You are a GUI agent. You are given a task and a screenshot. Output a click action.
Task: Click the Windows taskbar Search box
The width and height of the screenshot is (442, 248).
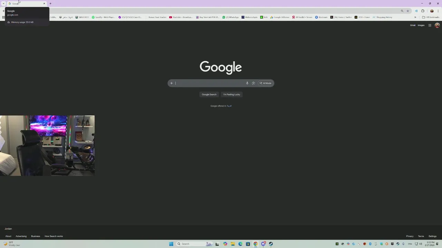point(194,244)
